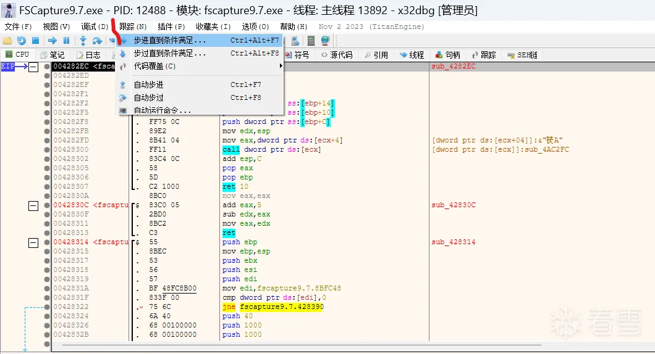The height and width of the screenshot is (354, 655).
Task: Click the step into toolbar icon
Action: [83, 41]
